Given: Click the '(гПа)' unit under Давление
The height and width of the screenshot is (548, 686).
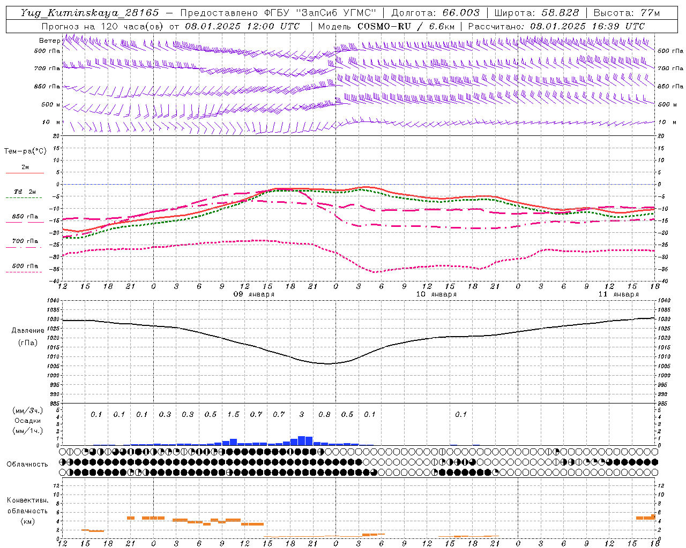Looking at the screenshot, I should 28,342.
